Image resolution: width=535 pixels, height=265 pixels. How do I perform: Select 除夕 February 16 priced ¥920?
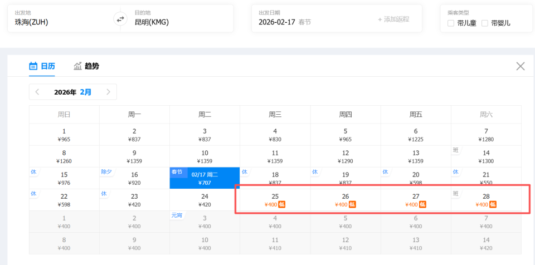tap(134, 178)
